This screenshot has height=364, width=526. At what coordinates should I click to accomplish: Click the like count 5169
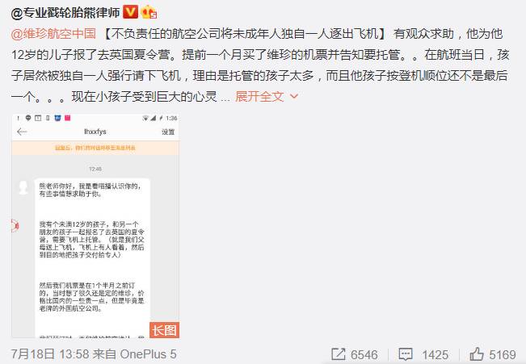point(503,354)
